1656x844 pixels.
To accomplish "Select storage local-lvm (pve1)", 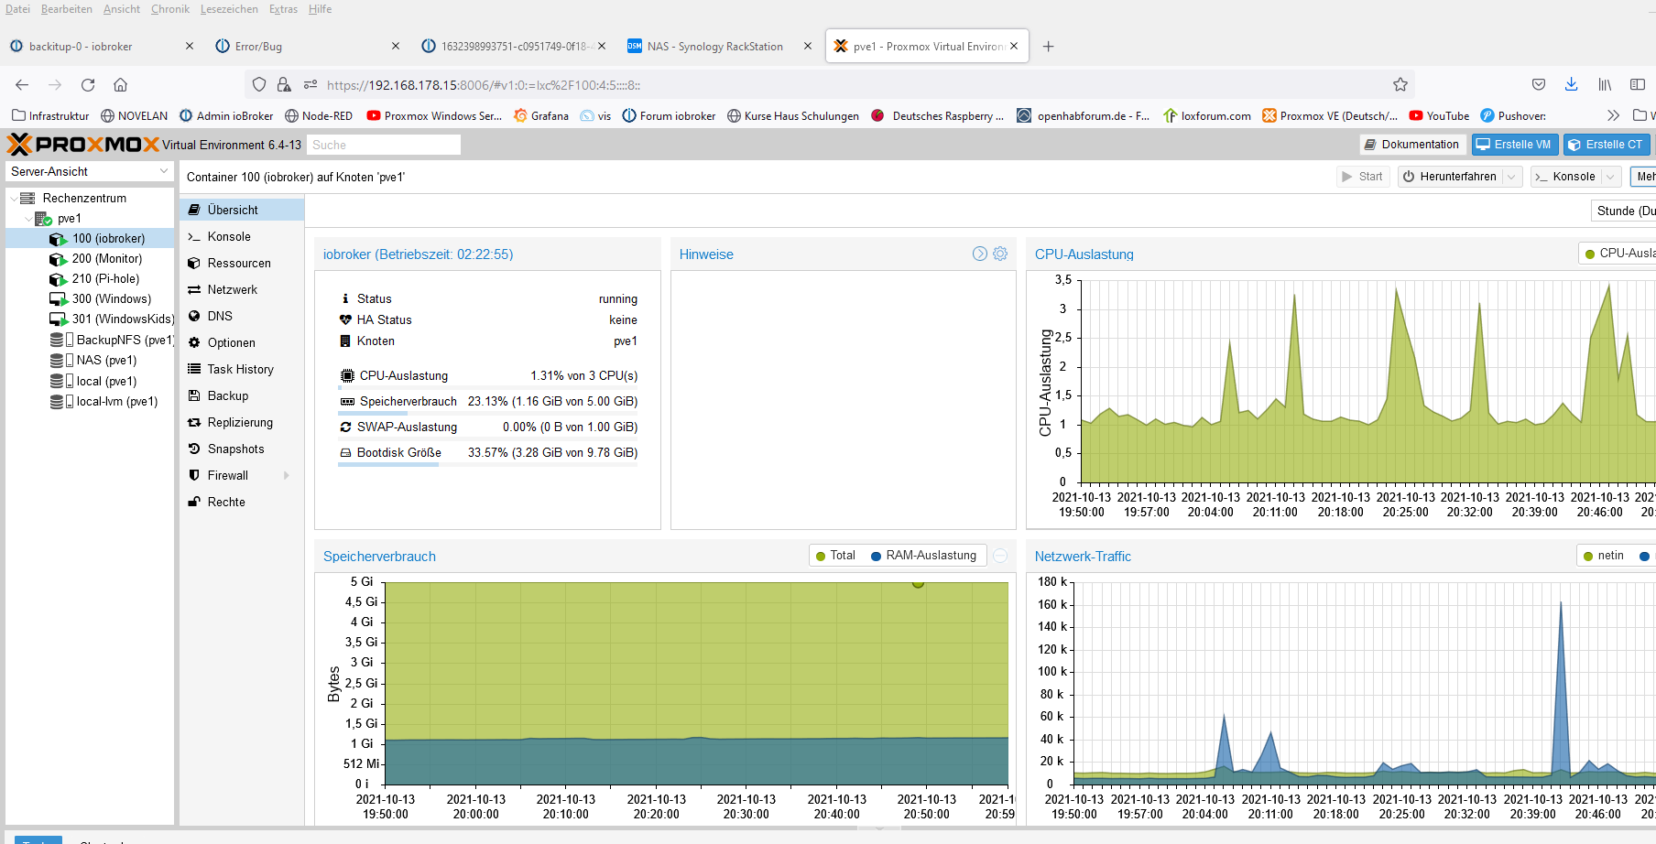I will pyautogui.click(x=90, y=401).
